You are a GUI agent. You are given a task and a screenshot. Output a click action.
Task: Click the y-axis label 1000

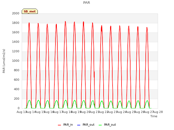pyautogui.click(x=16, y=61)
